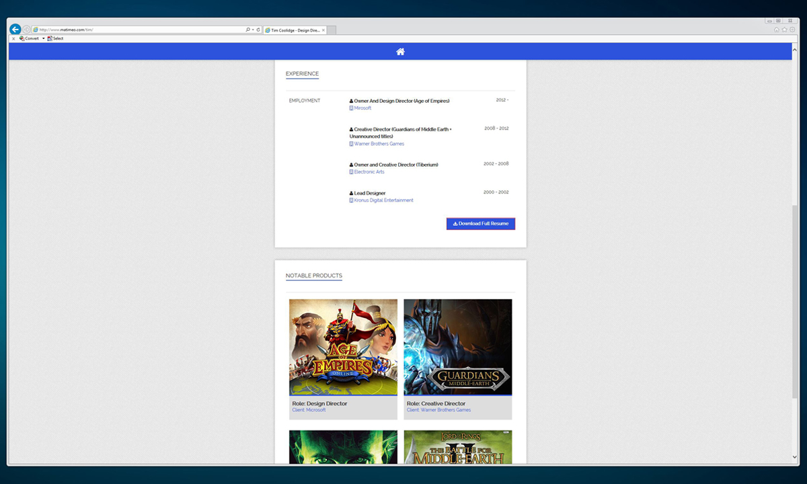The width and height of the screenshot is (807, 484).
Task: Click the green-faced game cover thumbnail
Action: click(x=343, y=447)
